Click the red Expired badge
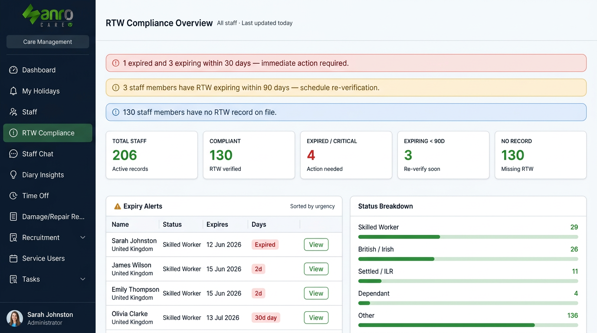Image resolution: width=597 pixels, height=333 pixels. 265,245
